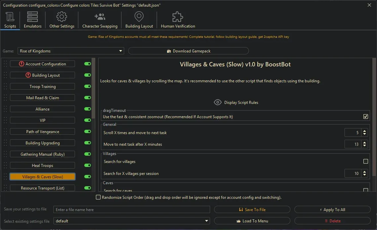377x230 pixels.
Task: Open the Emulators tab icon
Action: (x=33, y=17)
